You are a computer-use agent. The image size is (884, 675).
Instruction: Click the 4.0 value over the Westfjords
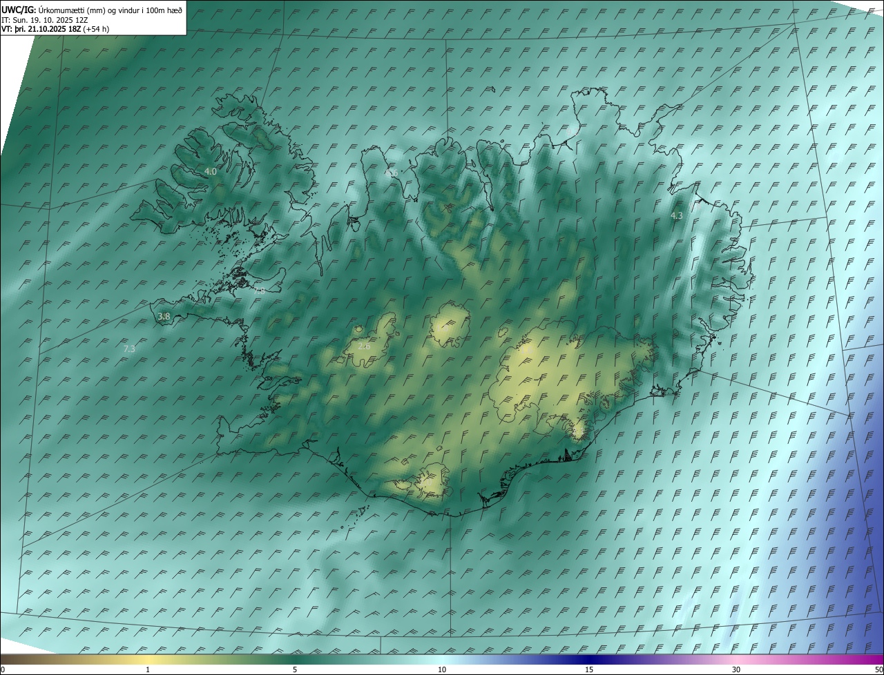211,171
